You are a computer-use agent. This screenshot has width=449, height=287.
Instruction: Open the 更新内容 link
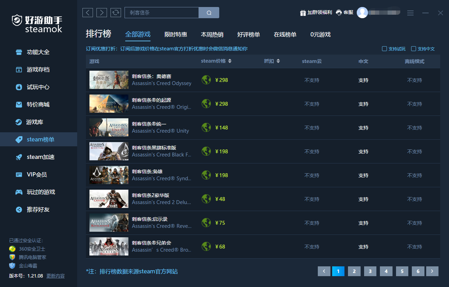(56, 276)
